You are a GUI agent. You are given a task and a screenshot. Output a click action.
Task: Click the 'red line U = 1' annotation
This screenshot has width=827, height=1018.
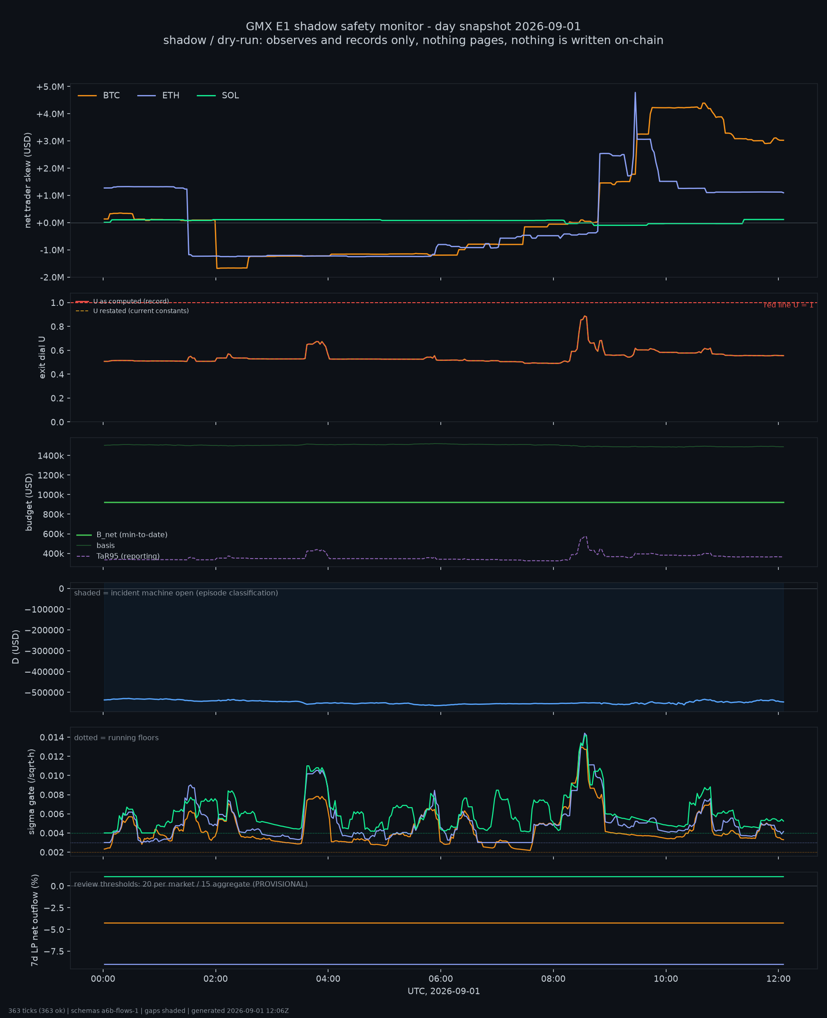[788, 305]
